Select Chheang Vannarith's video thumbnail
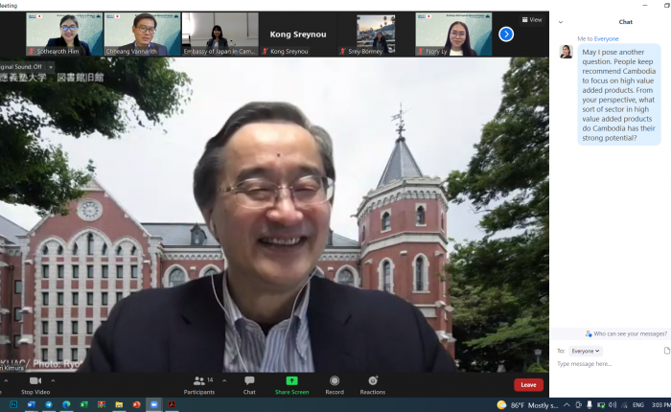The width and height of the screenshot is (671, 412). point(142,34)
